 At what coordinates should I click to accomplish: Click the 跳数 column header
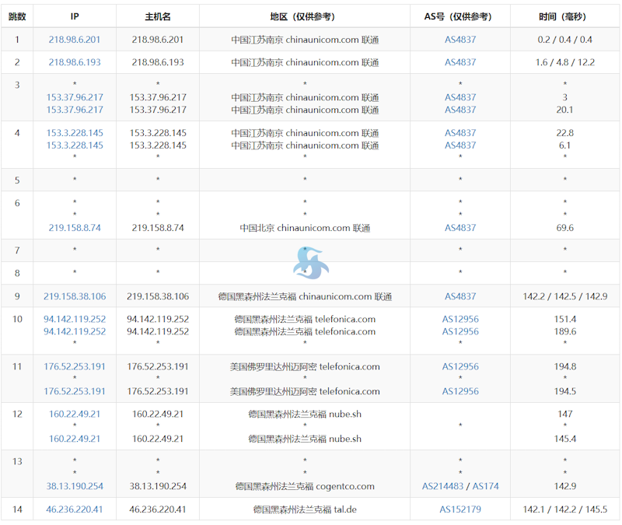(x=17, y=16)
